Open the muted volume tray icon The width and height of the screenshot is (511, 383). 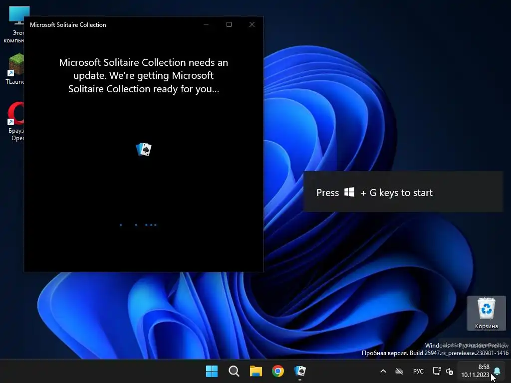450,371
